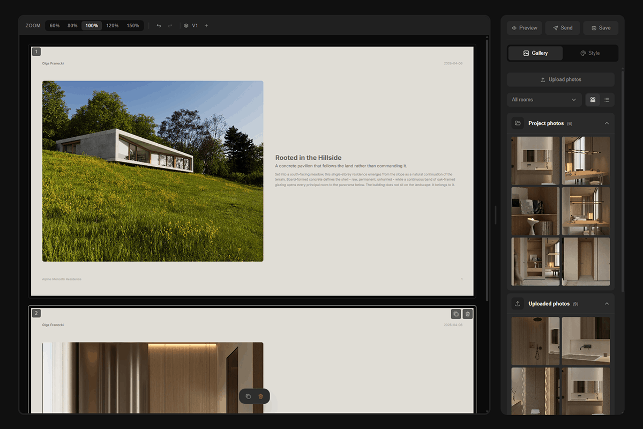This screenshot has width=643, height=429.
Task: Remove the hallway image with floating trash icon
Action: 261,396
